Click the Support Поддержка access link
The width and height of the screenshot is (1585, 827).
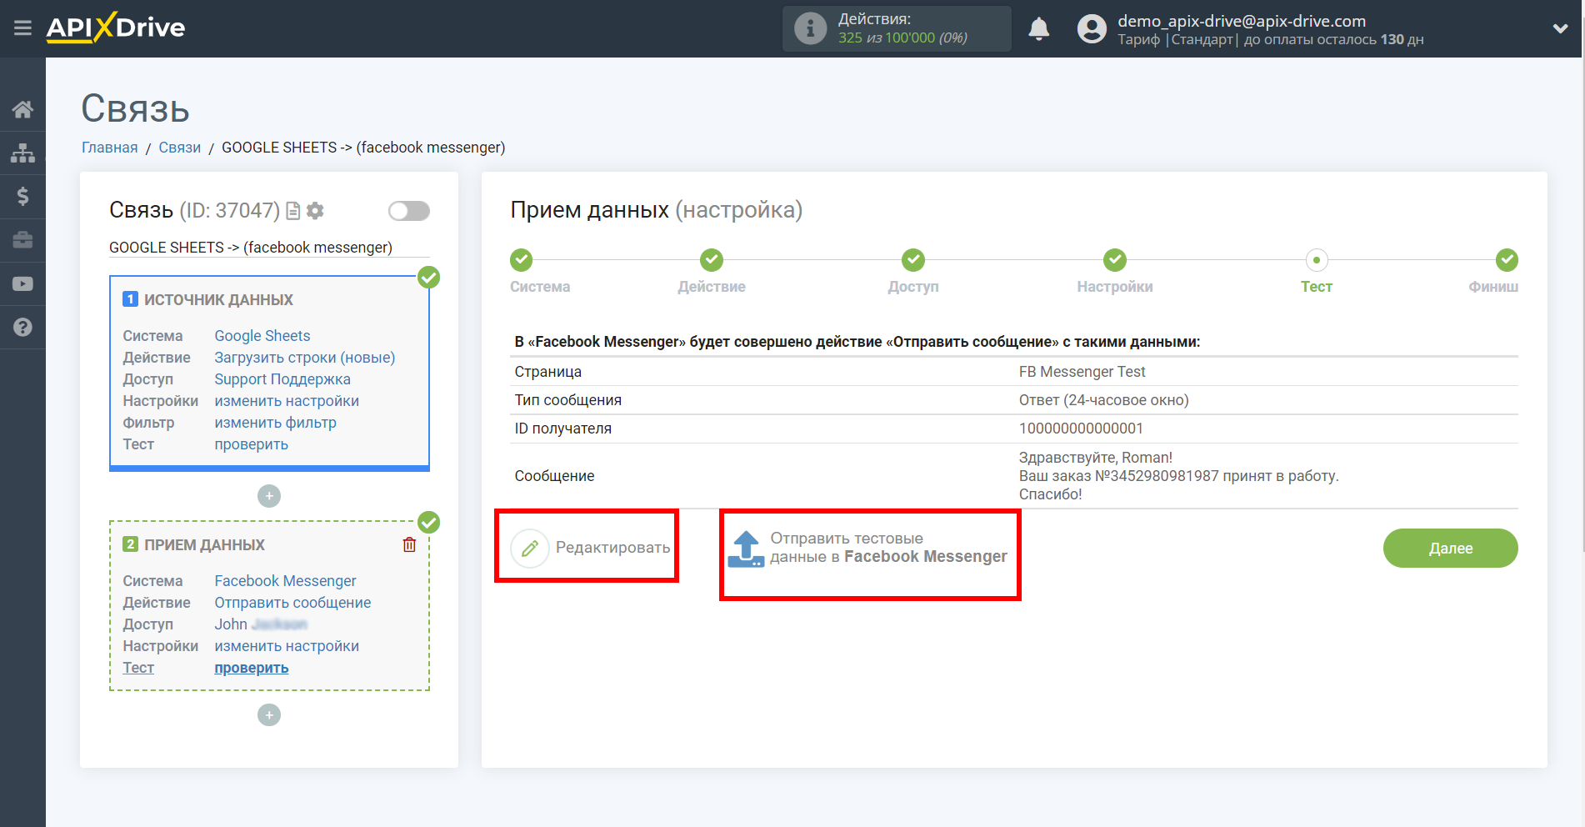click(282, 379)
